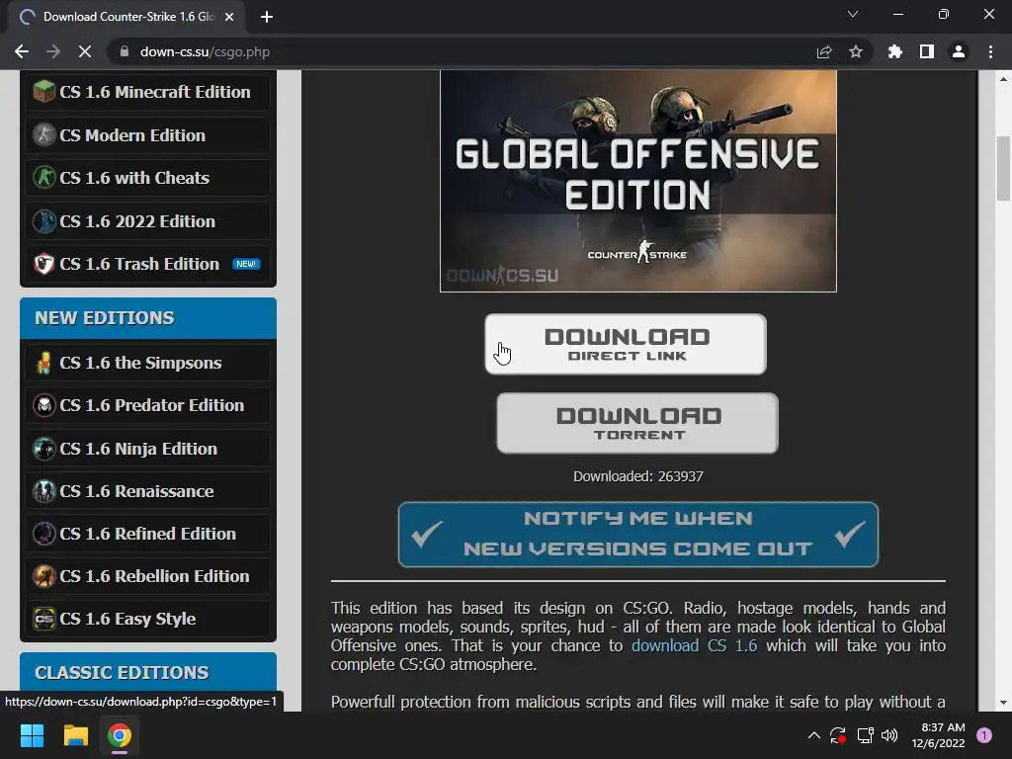This screenshot has width=1012, height=759.
Task: Click the browser forward arrow
Action: [53, 51]
